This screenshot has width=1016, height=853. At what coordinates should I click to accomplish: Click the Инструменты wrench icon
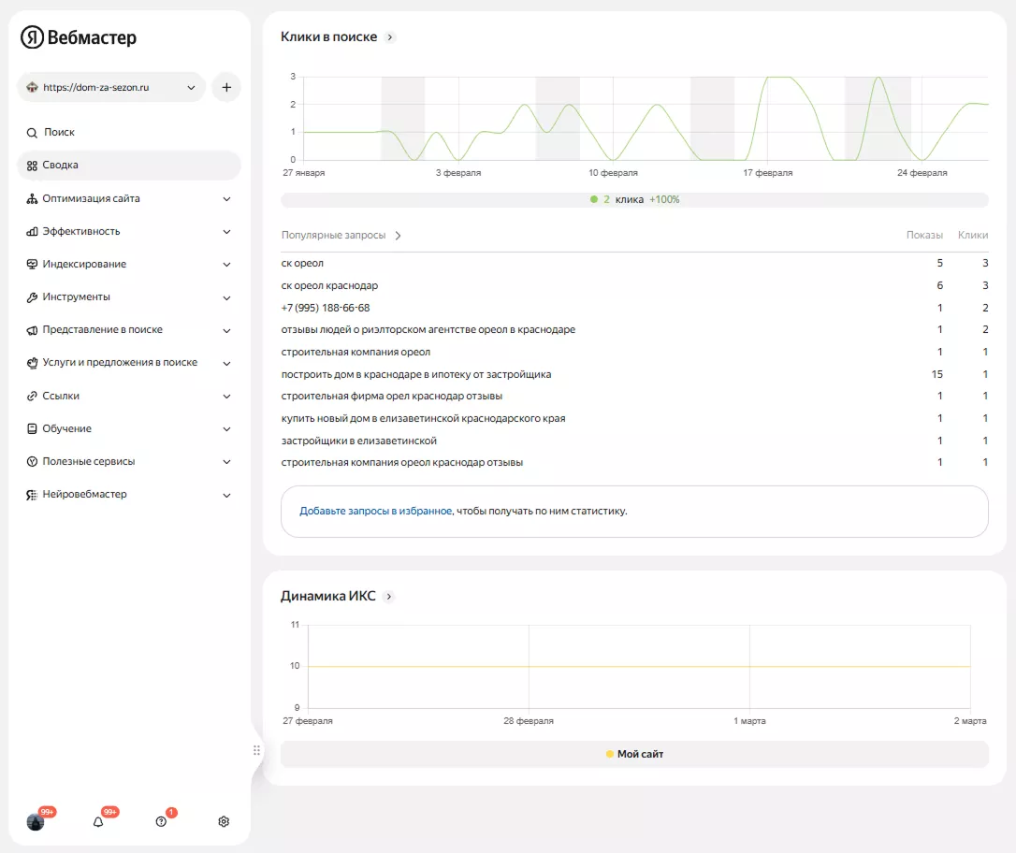click(32, 297)
